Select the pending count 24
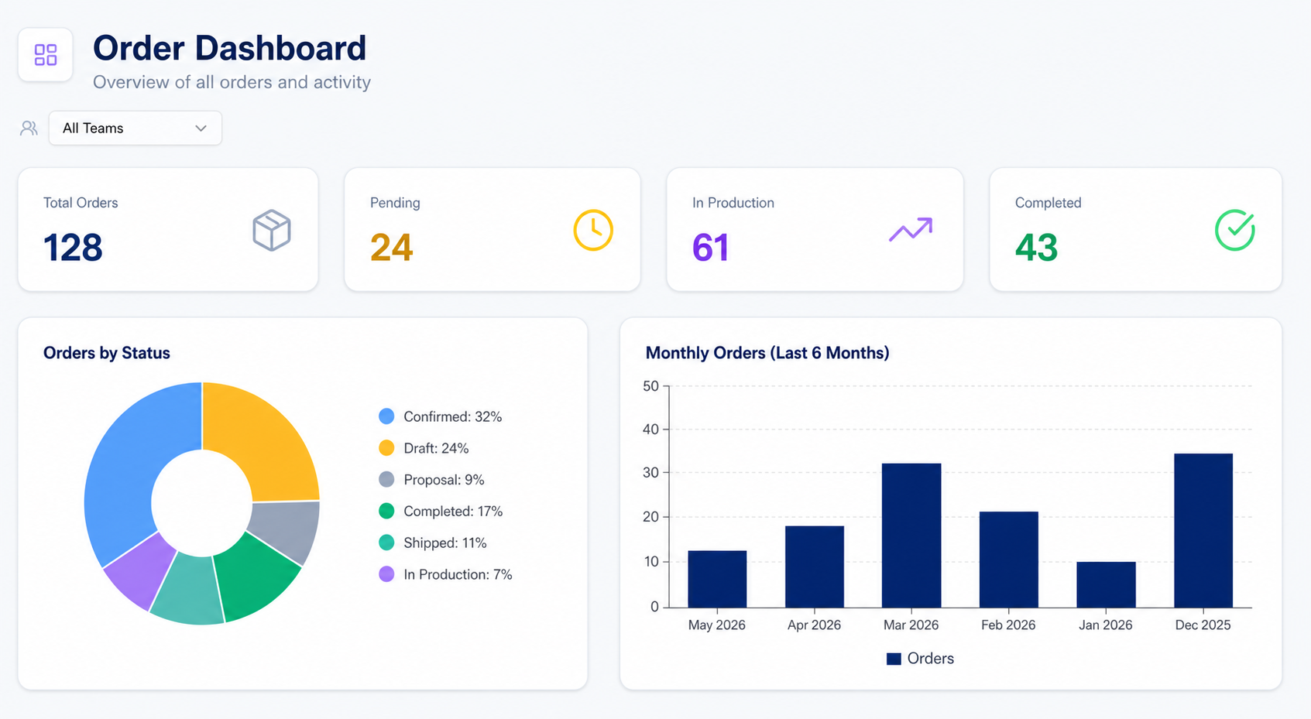This screenshot has height=719, width=1311. click(392, 248)
